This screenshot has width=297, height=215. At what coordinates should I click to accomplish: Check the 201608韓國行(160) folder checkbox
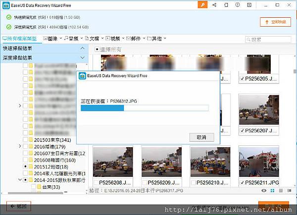[25, 160]
